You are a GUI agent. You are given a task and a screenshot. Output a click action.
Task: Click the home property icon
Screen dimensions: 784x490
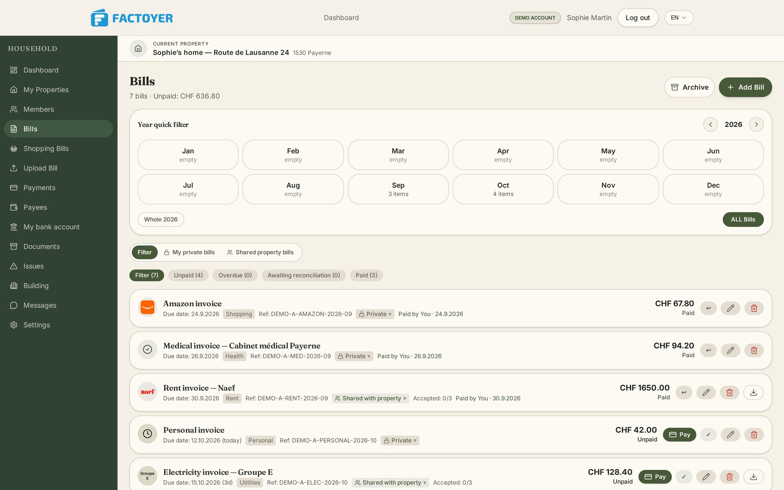coord(138,49)
